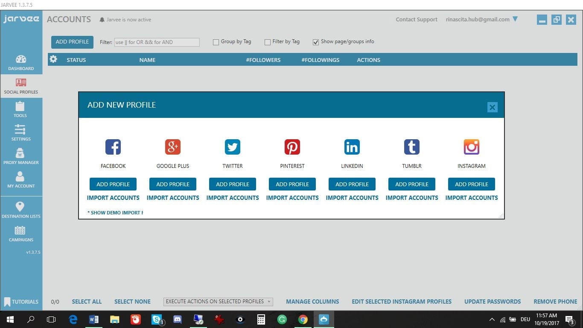Click the Actions column header

369,60
